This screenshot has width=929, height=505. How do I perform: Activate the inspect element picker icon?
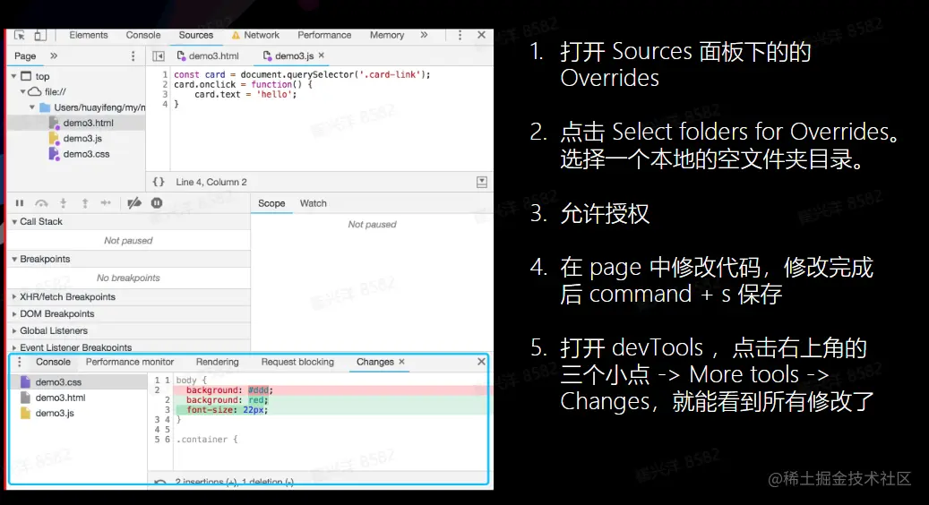pos(20,35)
